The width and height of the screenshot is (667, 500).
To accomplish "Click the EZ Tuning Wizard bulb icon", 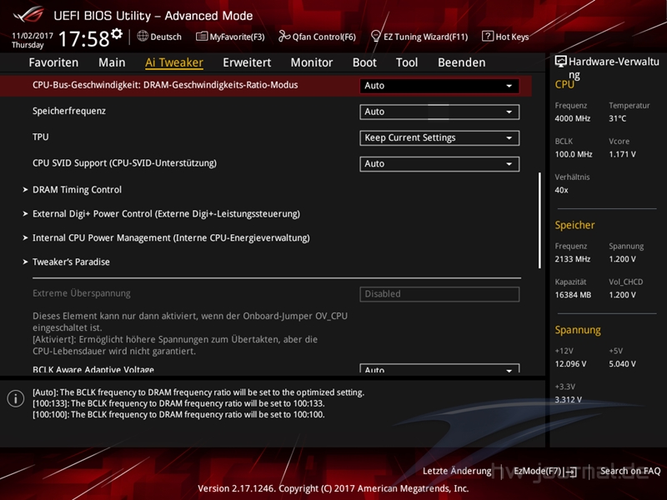I will 376,37.
